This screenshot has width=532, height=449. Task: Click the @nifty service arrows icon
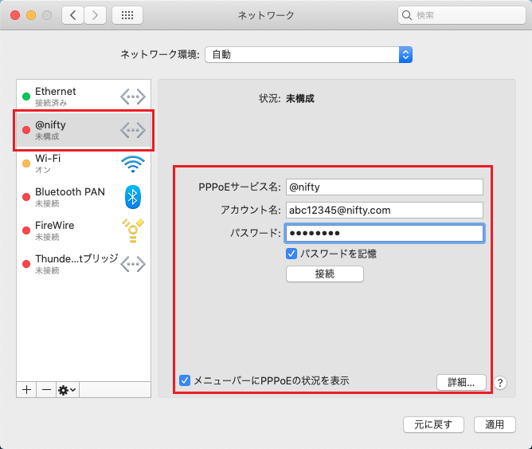pyautogui.click(x=133, y=130)
